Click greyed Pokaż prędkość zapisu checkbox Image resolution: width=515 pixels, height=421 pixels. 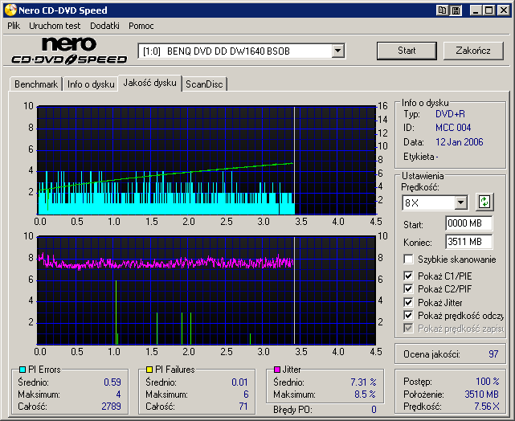tap(408, 328)
